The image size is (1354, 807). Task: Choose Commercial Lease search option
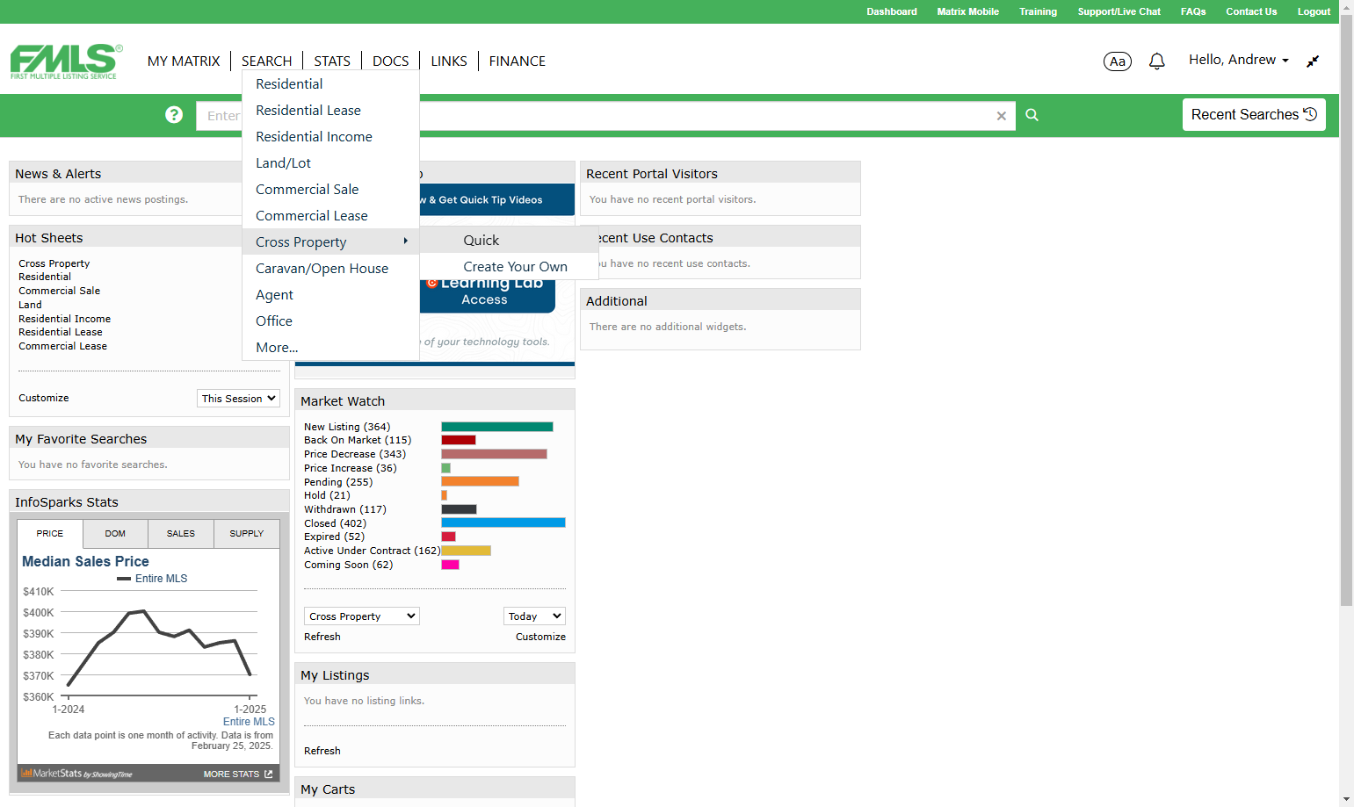[x=330, y=216]
